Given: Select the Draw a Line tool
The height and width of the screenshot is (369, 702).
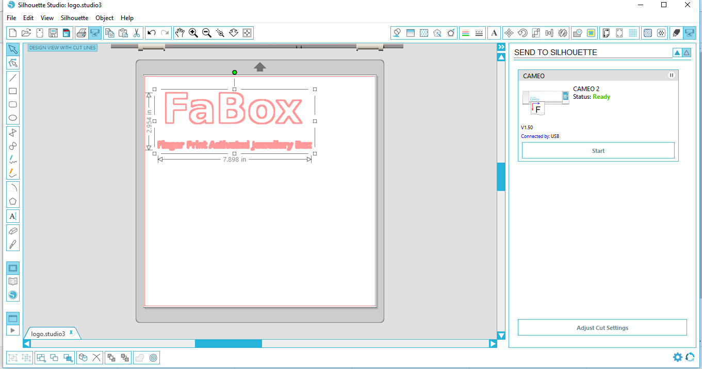Looking at the screenshot, I should [13, 78].
